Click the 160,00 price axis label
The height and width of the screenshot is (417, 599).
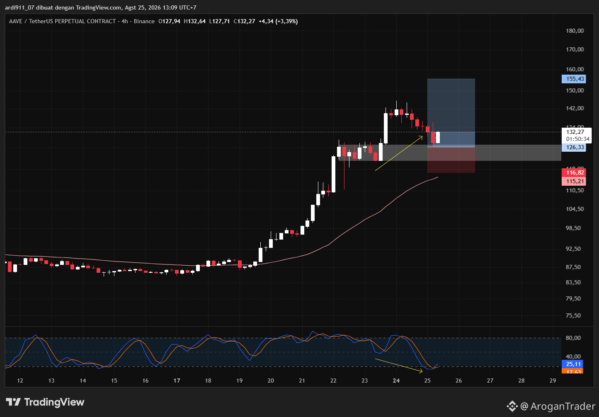(575, 69)
